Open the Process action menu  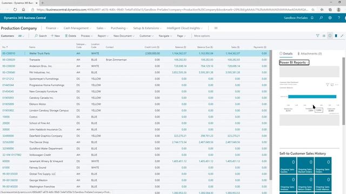(x=86, y=36)
